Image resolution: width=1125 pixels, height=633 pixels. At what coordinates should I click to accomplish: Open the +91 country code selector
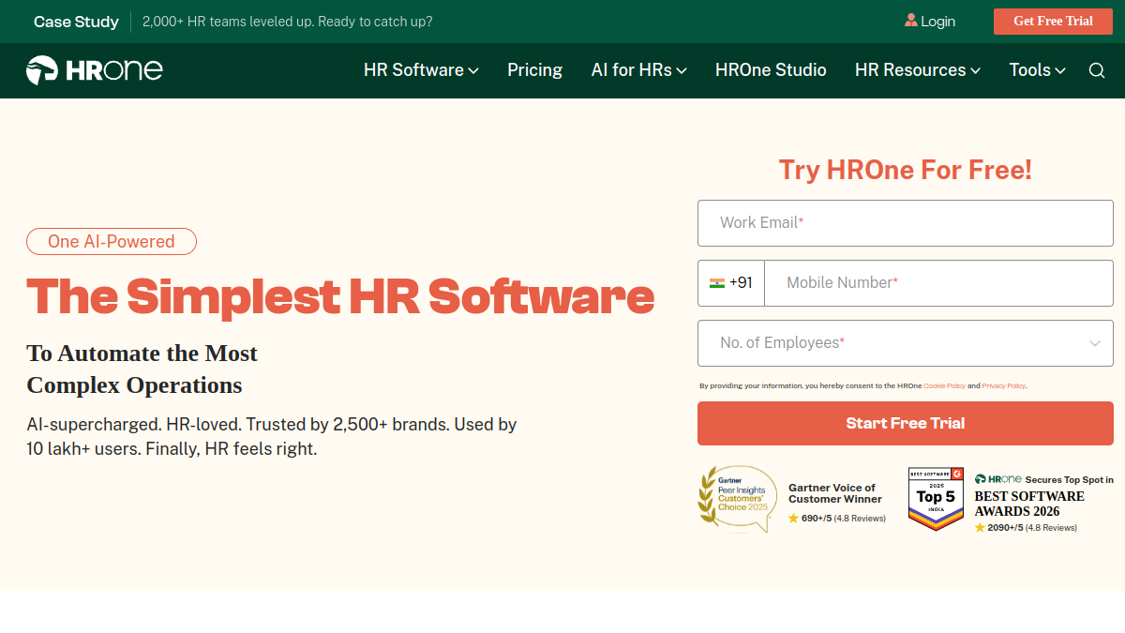point(731,283)
